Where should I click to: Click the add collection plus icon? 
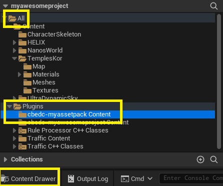pos(200,159)
